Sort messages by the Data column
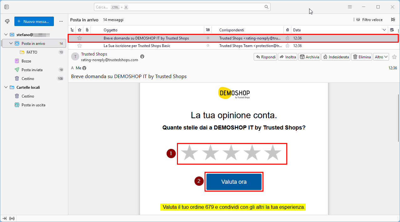Image resolution: width=400 pixels, height=222 pixels. (x=339, y=30)
